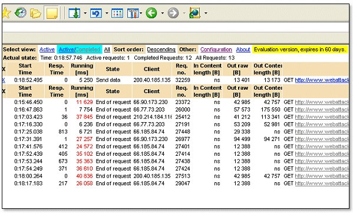Click the 'Time: 0:18:57.746' actual state text
The height and width of the screenshot is (213, 353).
point(61,58)
